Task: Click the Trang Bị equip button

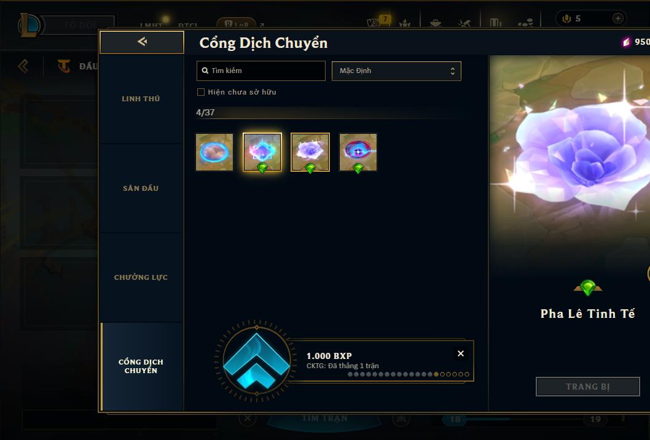Action: click(x=587, y=387)
